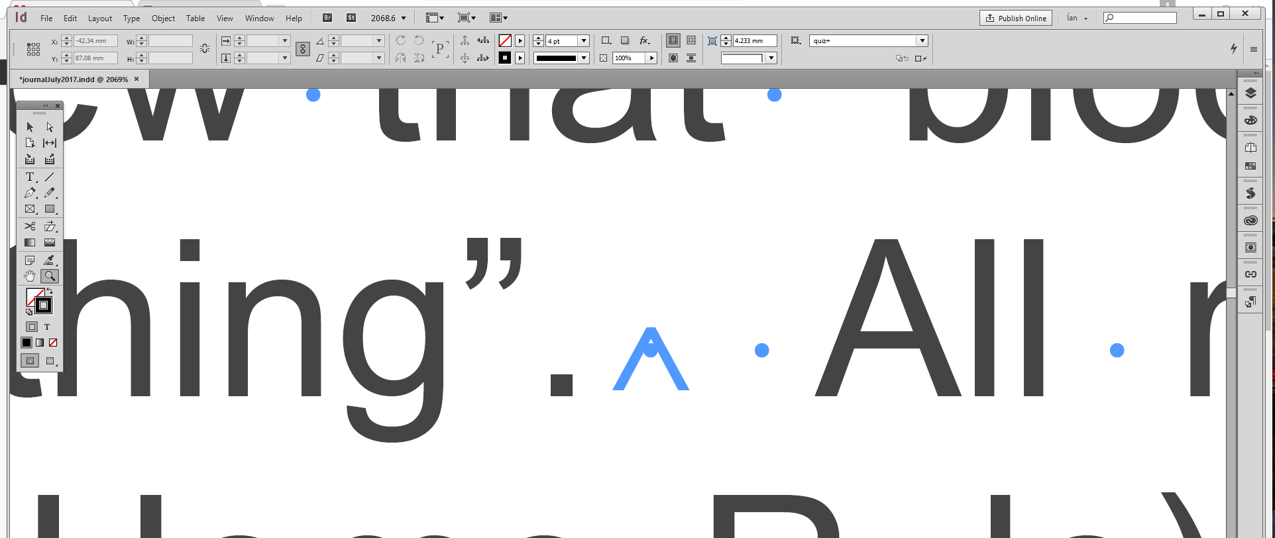Select the Pen tool

pyautogui.click(x=30, y=193)
